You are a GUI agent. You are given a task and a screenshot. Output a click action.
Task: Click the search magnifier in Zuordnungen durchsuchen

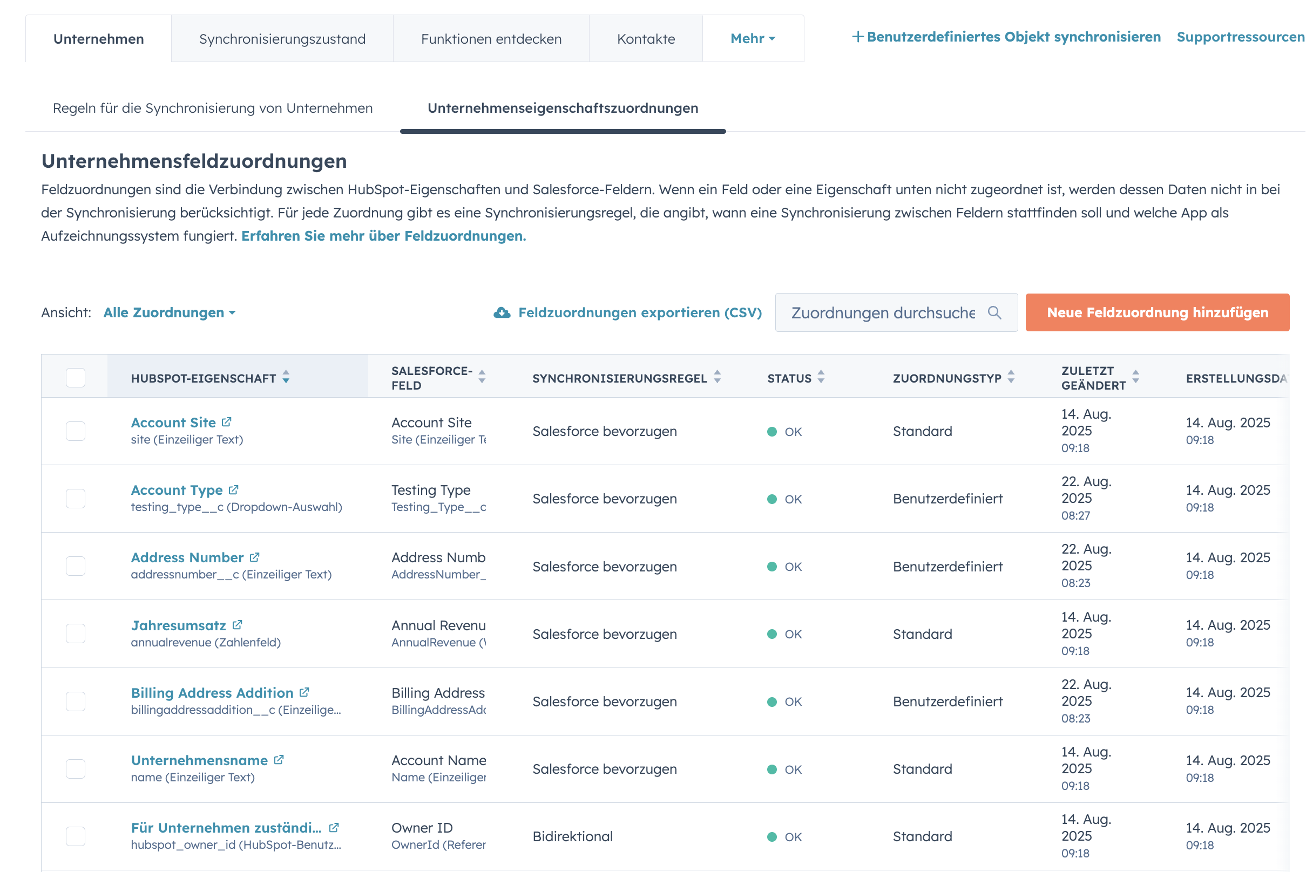click(996, 312)
